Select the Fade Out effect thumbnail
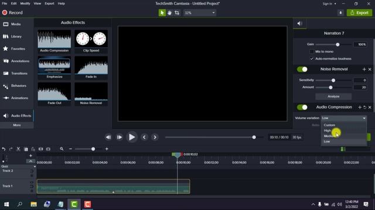The width and height of the screenshot is (375, 210). click(54, 93)
